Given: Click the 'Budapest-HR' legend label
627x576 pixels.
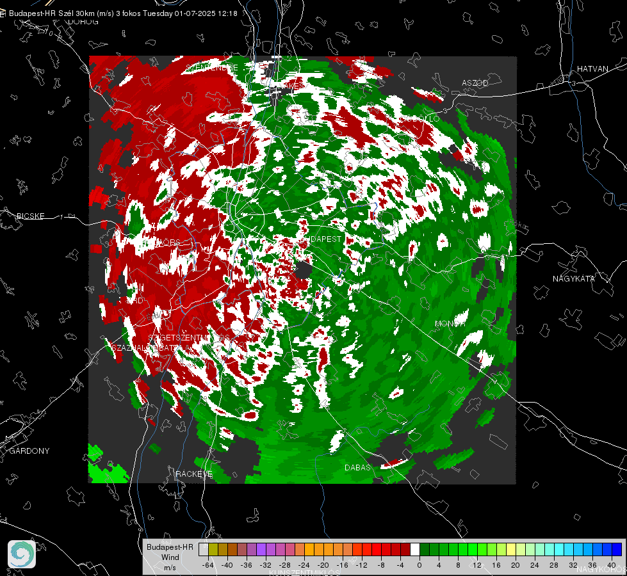Looking at the screenshot, I should pos(170,547).
